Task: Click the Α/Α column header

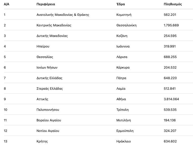Action: (7, 4)
